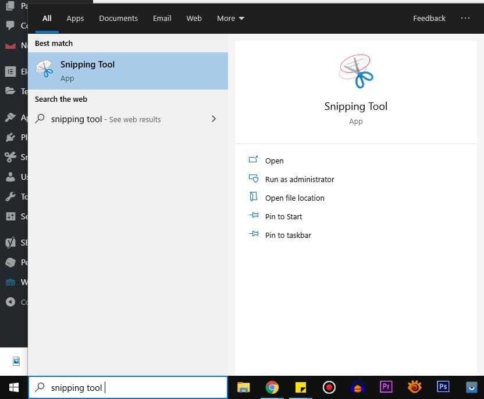
Task: Open the orange eye app in taskbar
Action: coord(415,387)
